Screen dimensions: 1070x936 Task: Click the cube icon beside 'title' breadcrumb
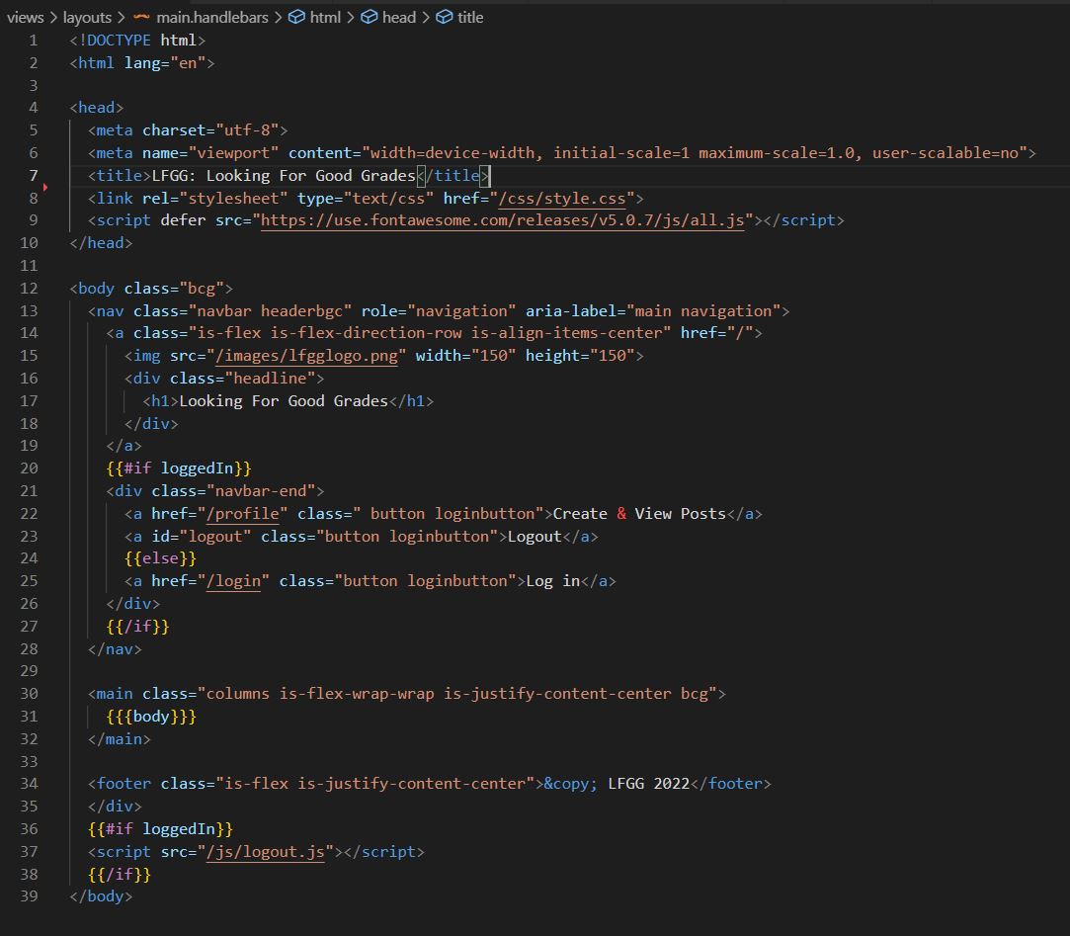[445, 17]
